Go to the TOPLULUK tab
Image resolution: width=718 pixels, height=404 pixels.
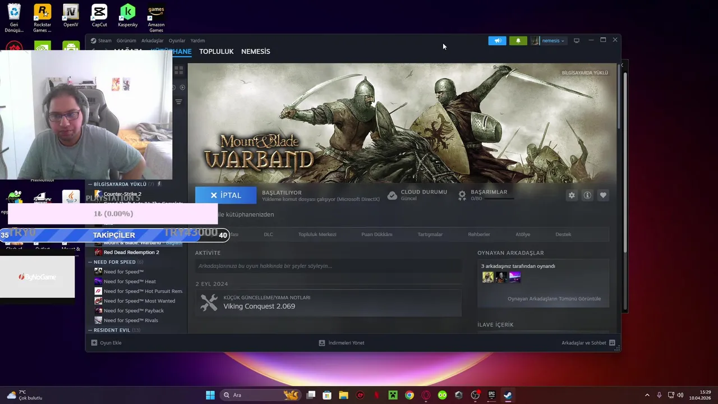point(216,51)
